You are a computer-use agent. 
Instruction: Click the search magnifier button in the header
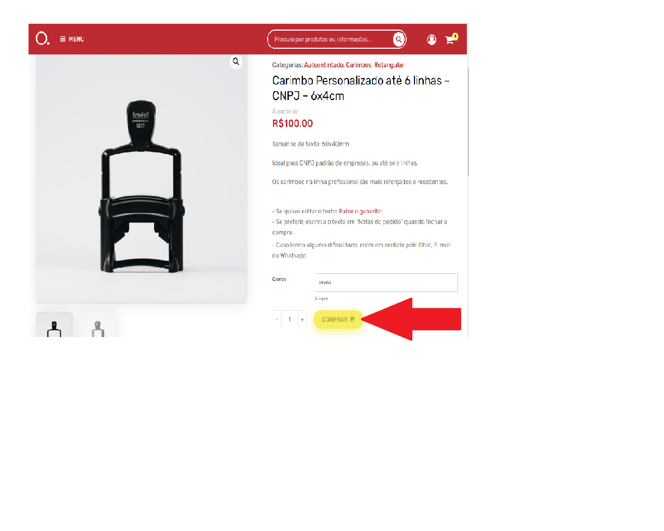click(398, 39)
